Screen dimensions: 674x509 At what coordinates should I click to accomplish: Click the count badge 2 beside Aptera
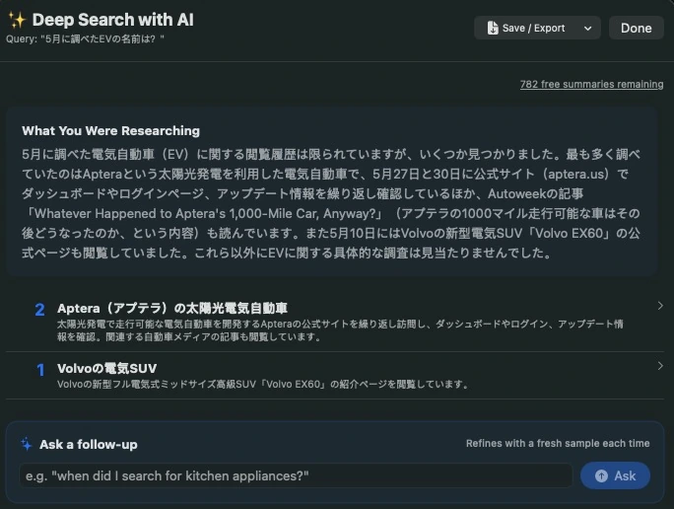point(39,310)
